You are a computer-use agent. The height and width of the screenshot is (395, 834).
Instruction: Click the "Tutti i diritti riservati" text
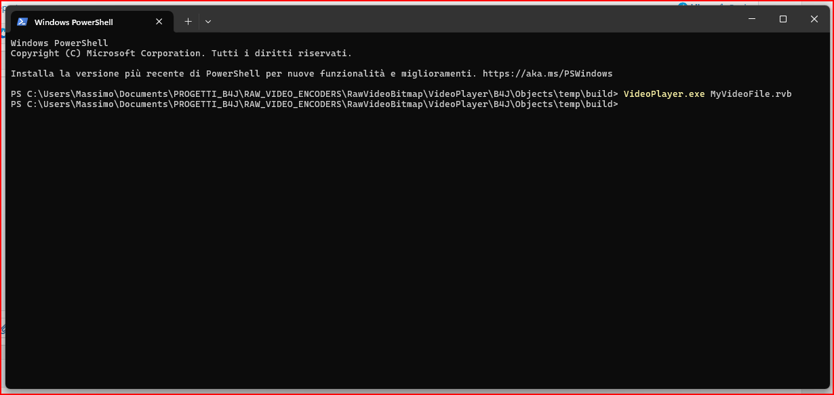click(281, 53)
